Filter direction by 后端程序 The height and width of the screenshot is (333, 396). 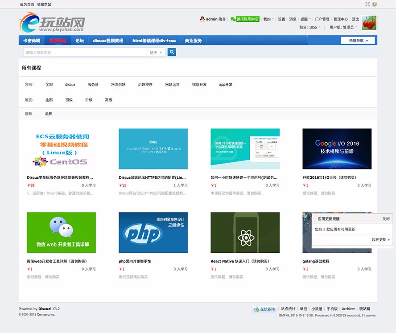145,85
